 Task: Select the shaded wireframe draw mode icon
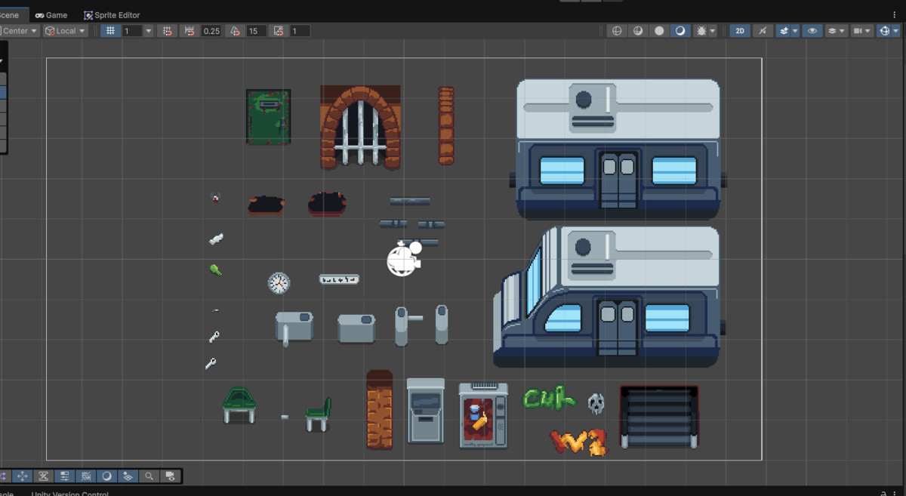pyautogui.click(x=638, y=31)
